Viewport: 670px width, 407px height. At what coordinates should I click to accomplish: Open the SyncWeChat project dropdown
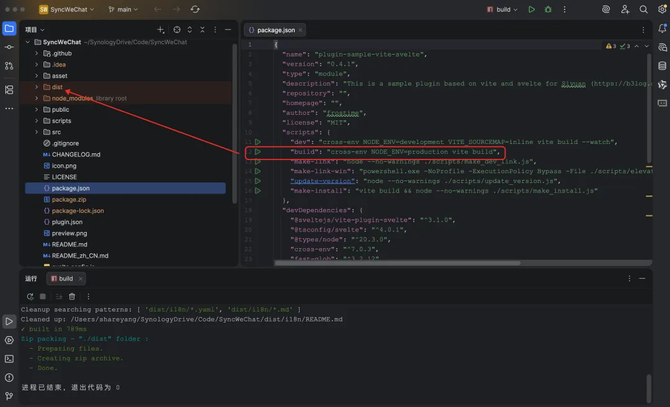(66, 9)
